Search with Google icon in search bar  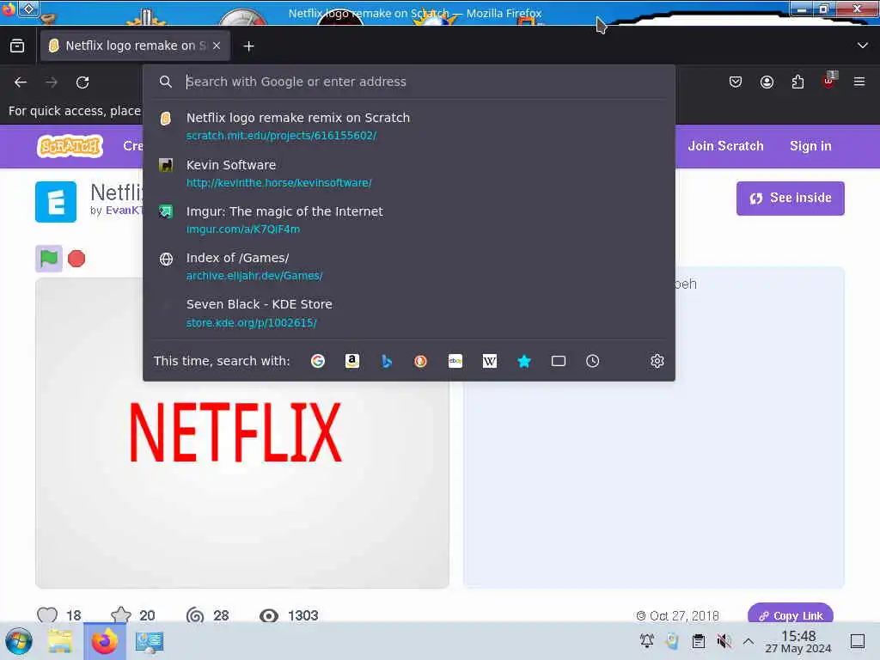coord(318,361)
